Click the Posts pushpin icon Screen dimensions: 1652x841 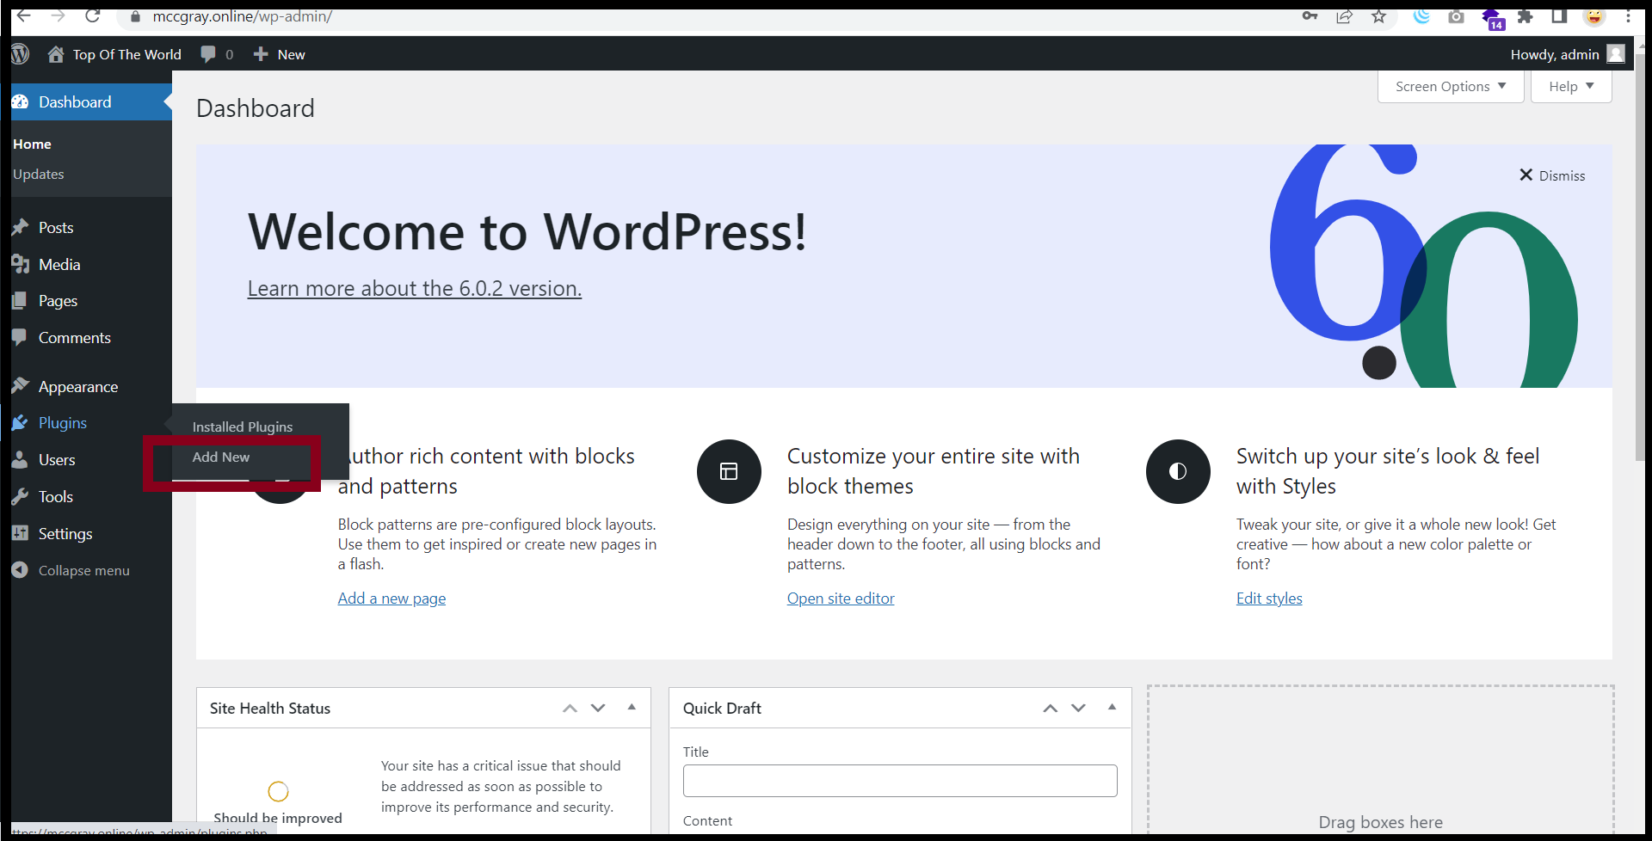tap(20, 228)
